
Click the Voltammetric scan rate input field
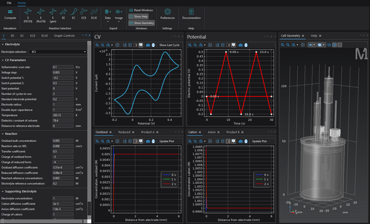coord(63,67)
